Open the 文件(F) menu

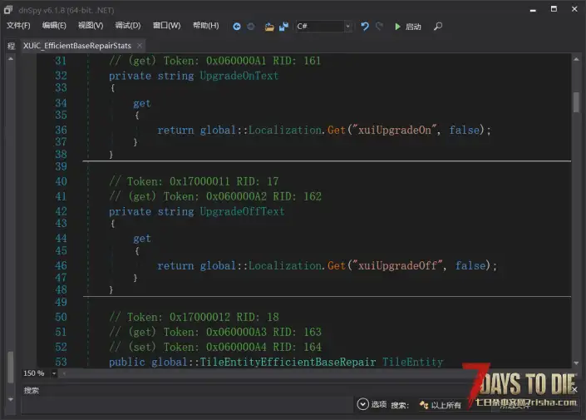tap(18, 26)
